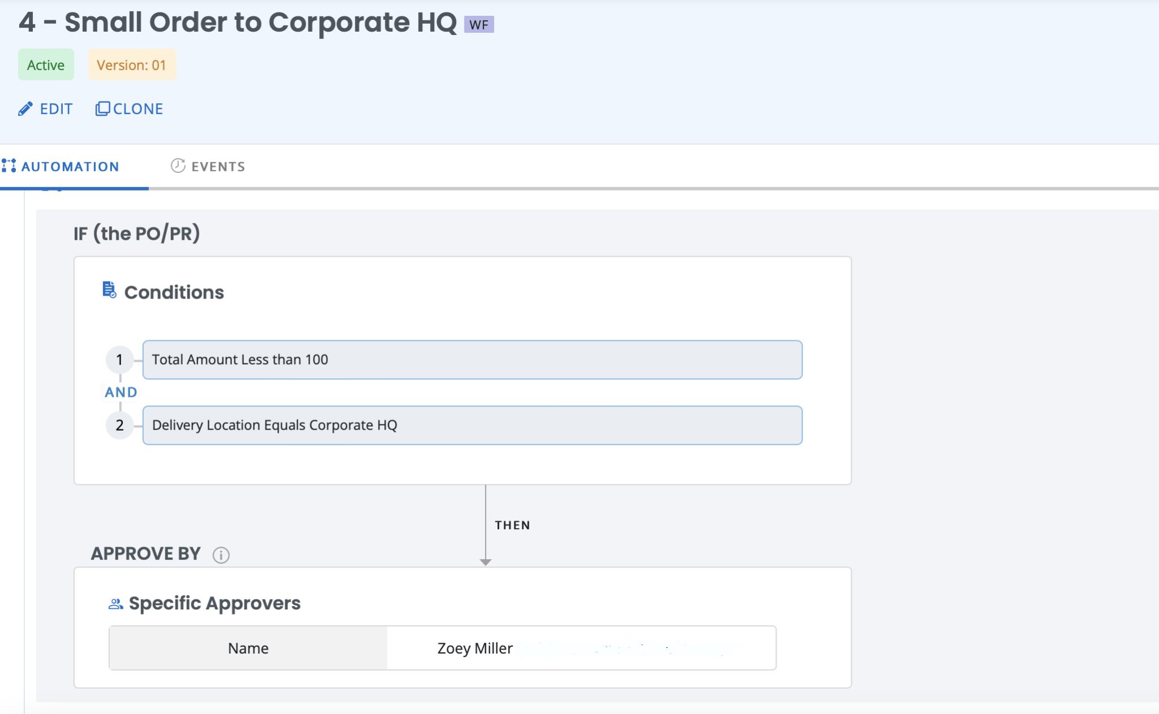The height and width of the screenshot is (714, 1159).
Task: Click the Name header cell
Action: (x=248, y=648)
